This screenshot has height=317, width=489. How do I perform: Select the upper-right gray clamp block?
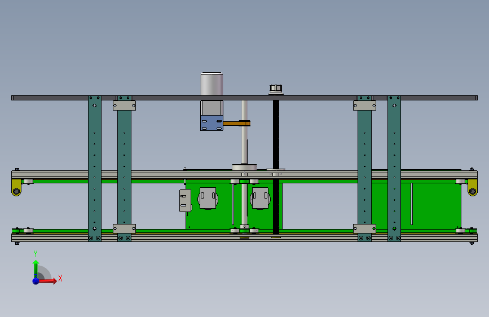364,105
